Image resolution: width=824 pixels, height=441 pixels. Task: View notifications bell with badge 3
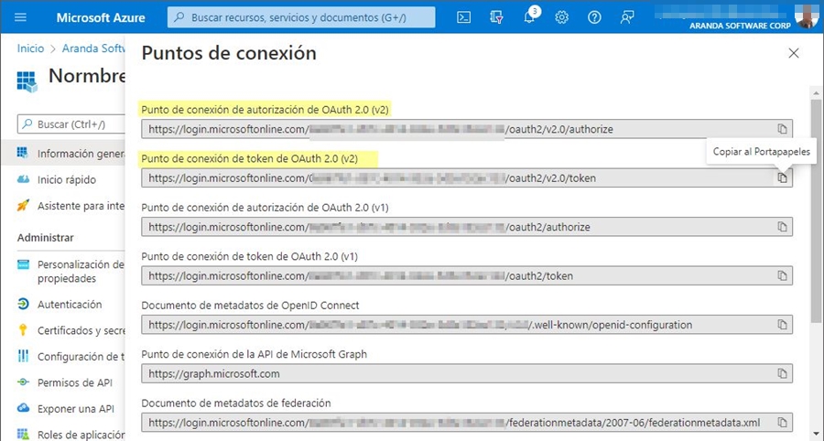coord(530,16)
